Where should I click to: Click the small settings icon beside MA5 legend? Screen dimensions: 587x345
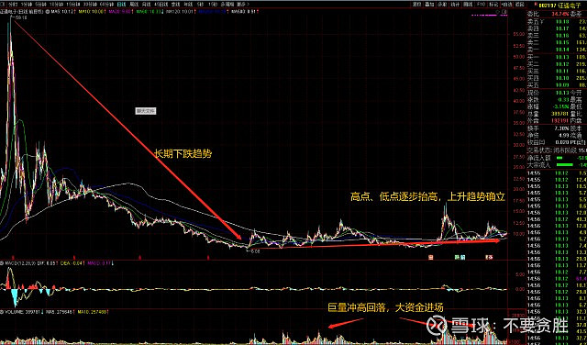pos(48,12)
